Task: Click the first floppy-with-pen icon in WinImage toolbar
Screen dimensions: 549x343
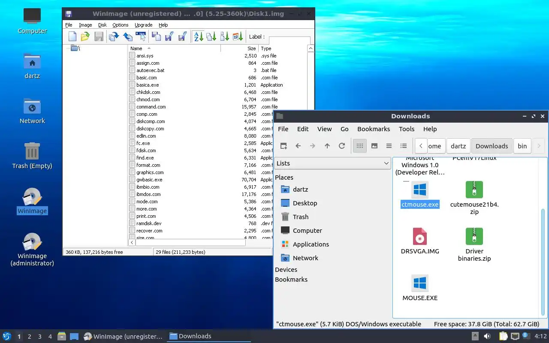Action: pyautogui.click(x=169, y=36)
